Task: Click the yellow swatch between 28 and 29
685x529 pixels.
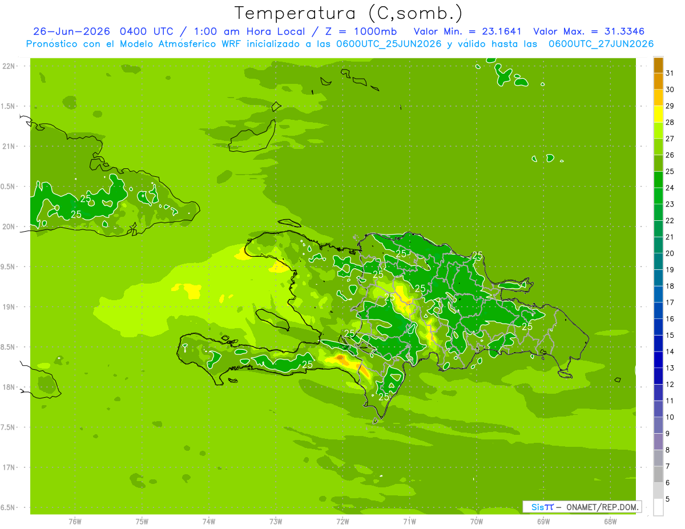Action: tap(658, 114)
